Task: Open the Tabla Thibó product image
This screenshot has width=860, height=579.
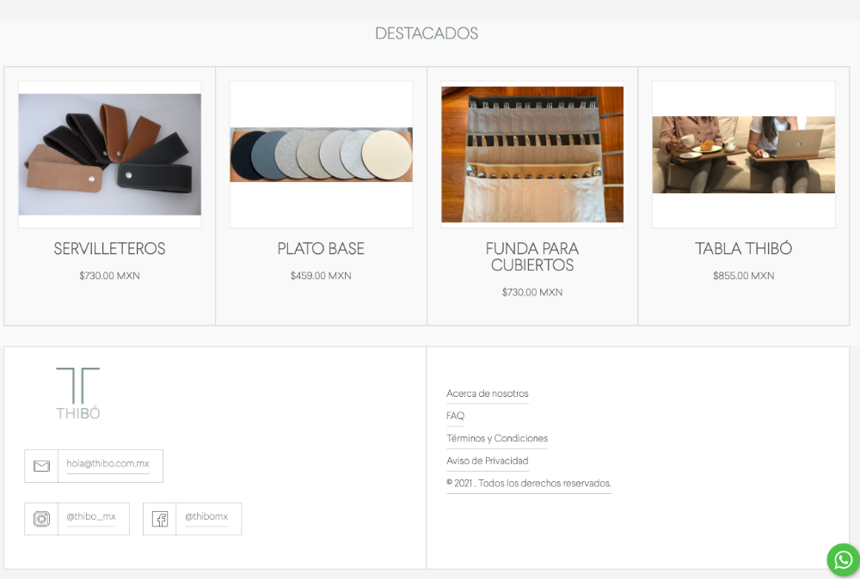Action: click(x=743, y=155)
